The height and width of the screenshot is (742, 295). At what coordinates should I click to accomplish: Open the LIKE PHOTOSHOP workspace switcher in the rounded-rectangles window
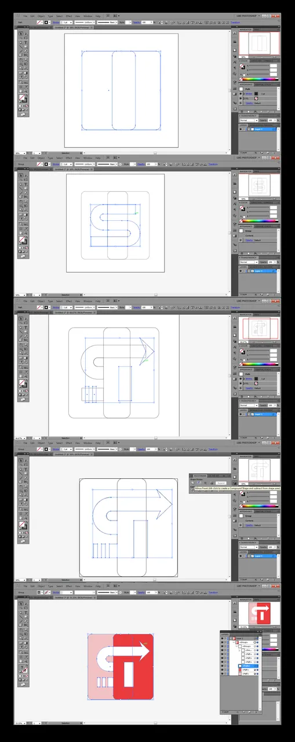[x=247, y=16]
